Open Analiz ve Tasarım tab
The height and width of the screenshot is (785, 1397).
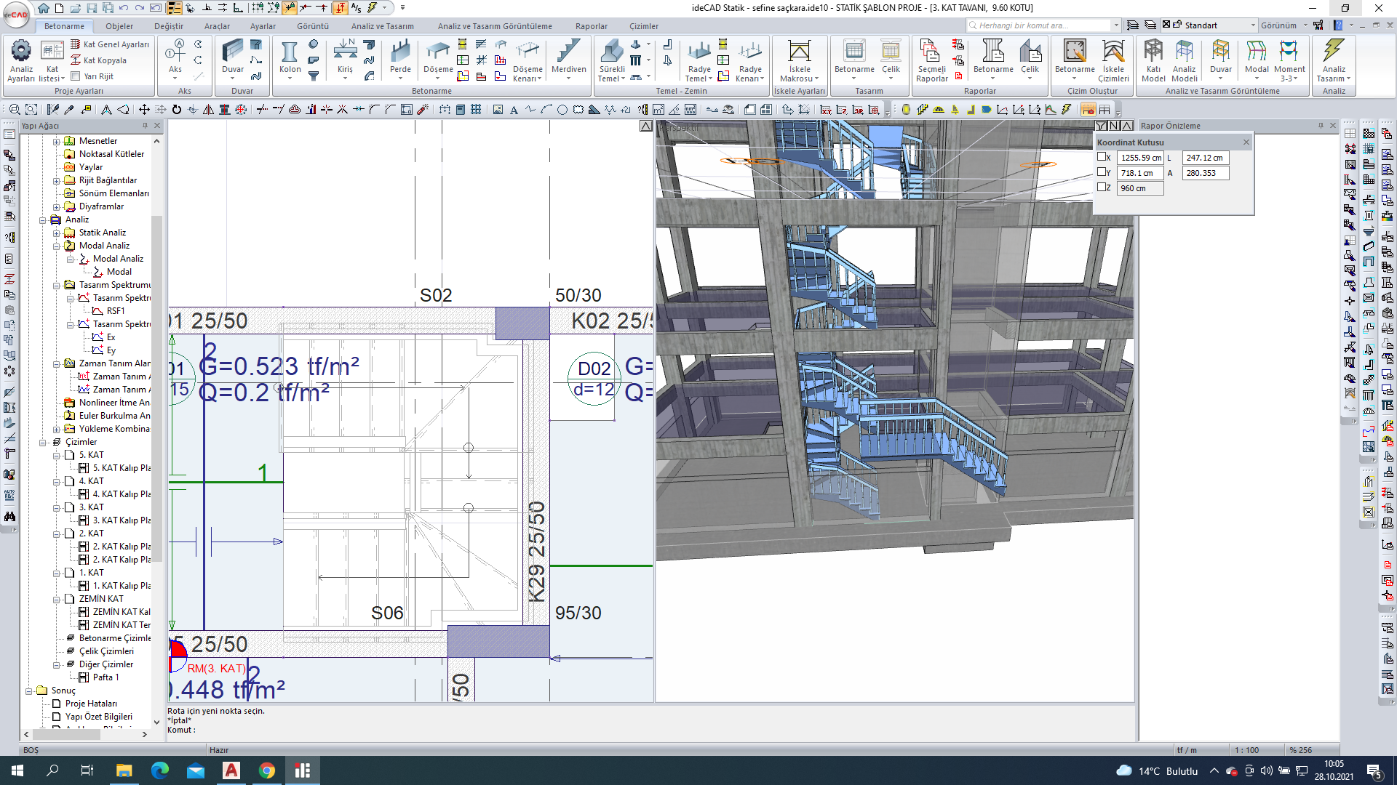click(383, 26)
